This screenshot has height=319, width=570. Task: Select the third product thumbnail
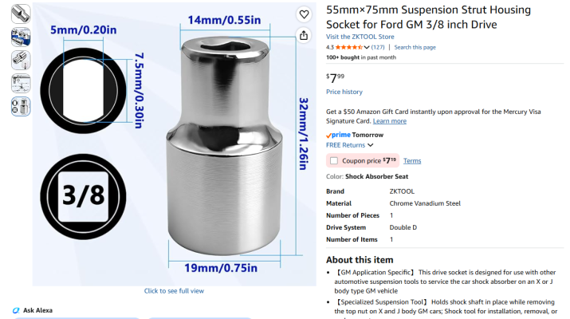tap(21, 61)
